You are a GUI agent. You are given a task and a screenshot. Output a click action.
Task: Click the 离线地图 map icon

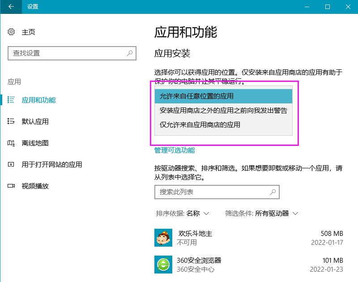pos(11,143)
